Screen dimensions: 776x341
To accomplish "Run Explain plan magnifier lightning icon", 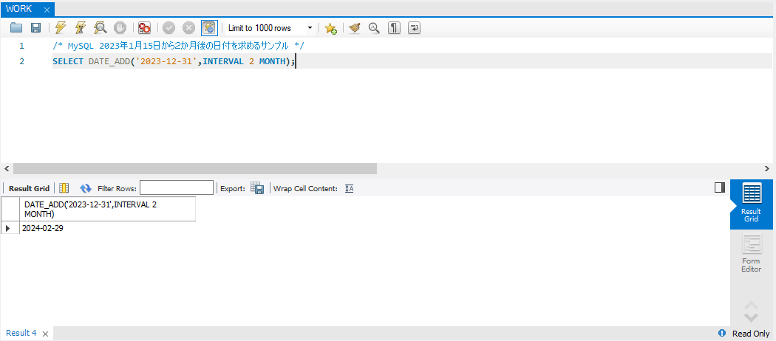I will pos(101,28).
